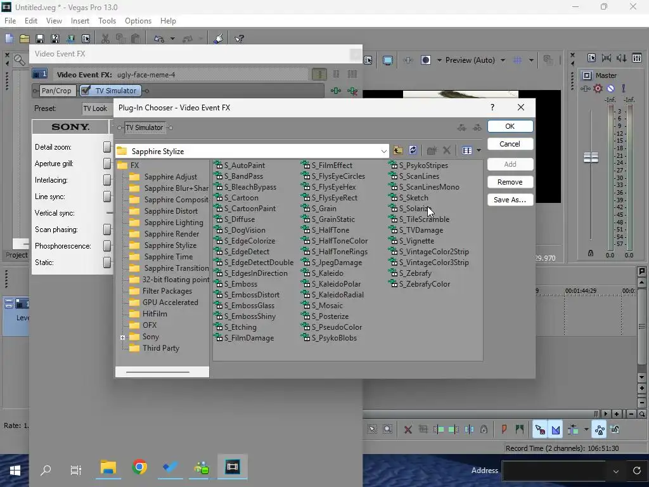
Task: Expand the Sony folder in the FX tree
Action: point(122,337)
